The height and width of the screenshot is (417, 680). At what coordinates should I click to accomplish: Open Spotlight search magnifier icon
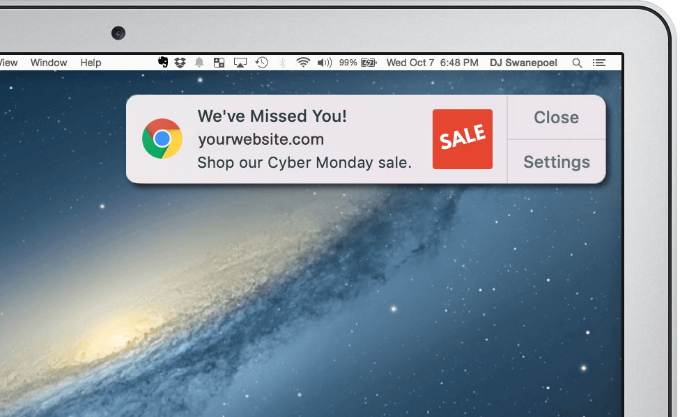(x=577, y=63)
